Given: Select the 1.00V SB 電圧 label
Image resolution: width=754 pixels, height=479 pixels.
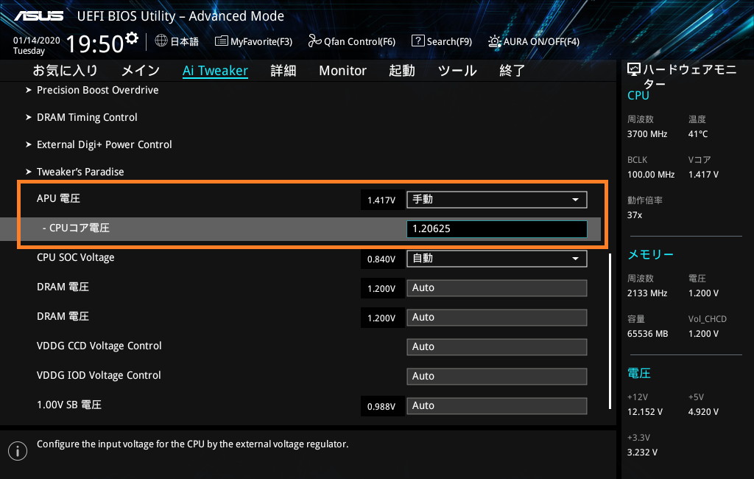Looking at the screenshot, I should (68, 405).
